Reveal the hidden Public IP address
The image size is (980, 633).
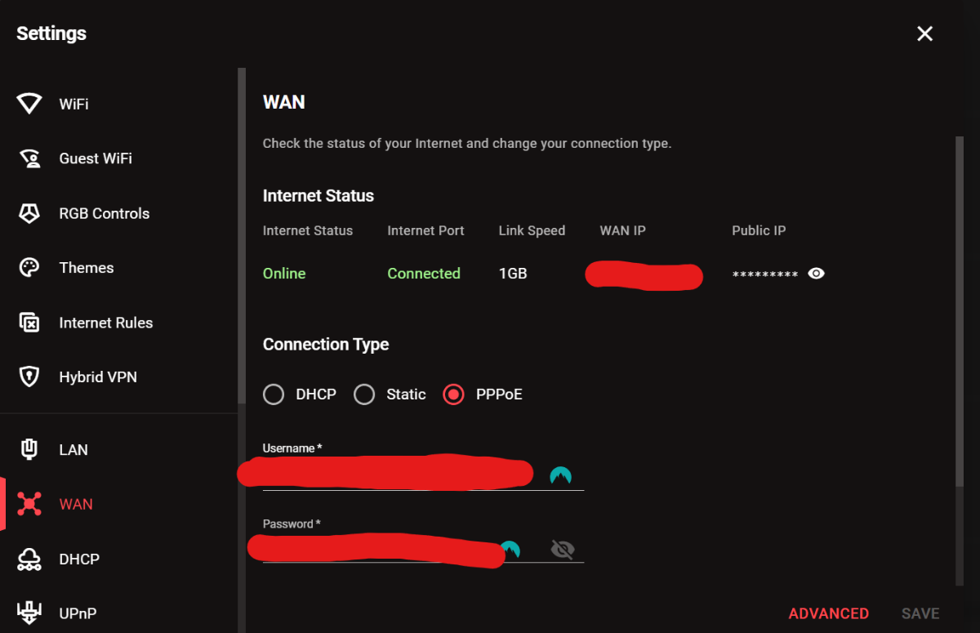pos(816,274)
